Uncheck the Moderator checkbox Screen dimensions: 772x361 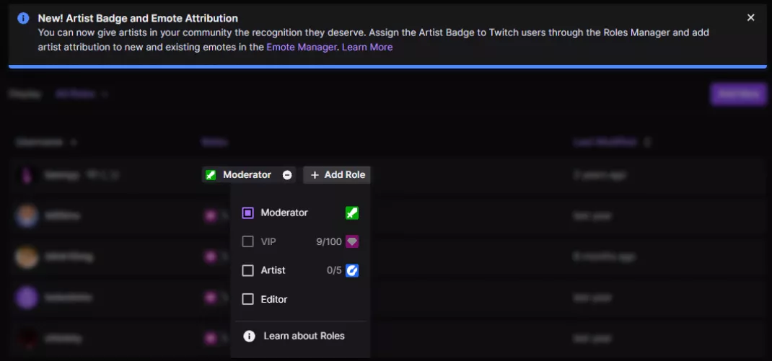(247, 213)
